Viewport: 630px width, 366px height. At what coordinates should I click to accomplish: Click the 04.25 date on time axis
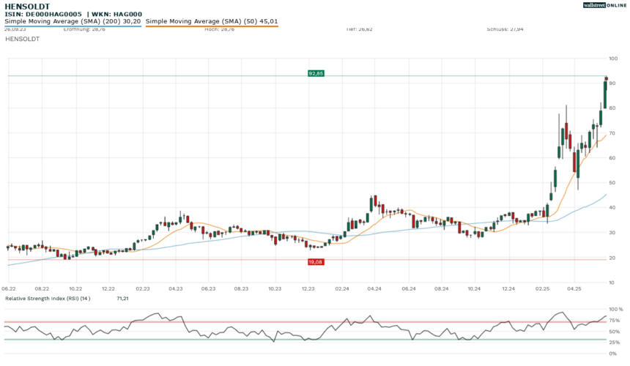(x=575, y=289)
